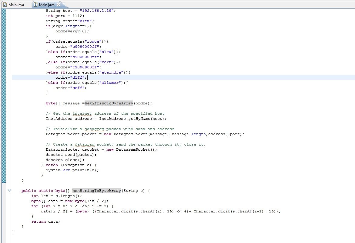
Task: Collapse the hexStringToByteArray method fold marker
Action: 9,190
